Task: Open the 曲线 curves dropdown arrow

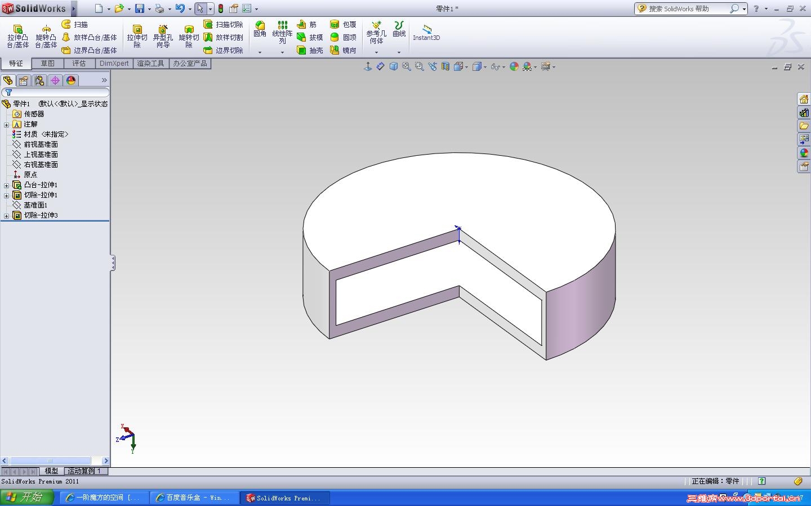Action: click(x=399, y=52)
